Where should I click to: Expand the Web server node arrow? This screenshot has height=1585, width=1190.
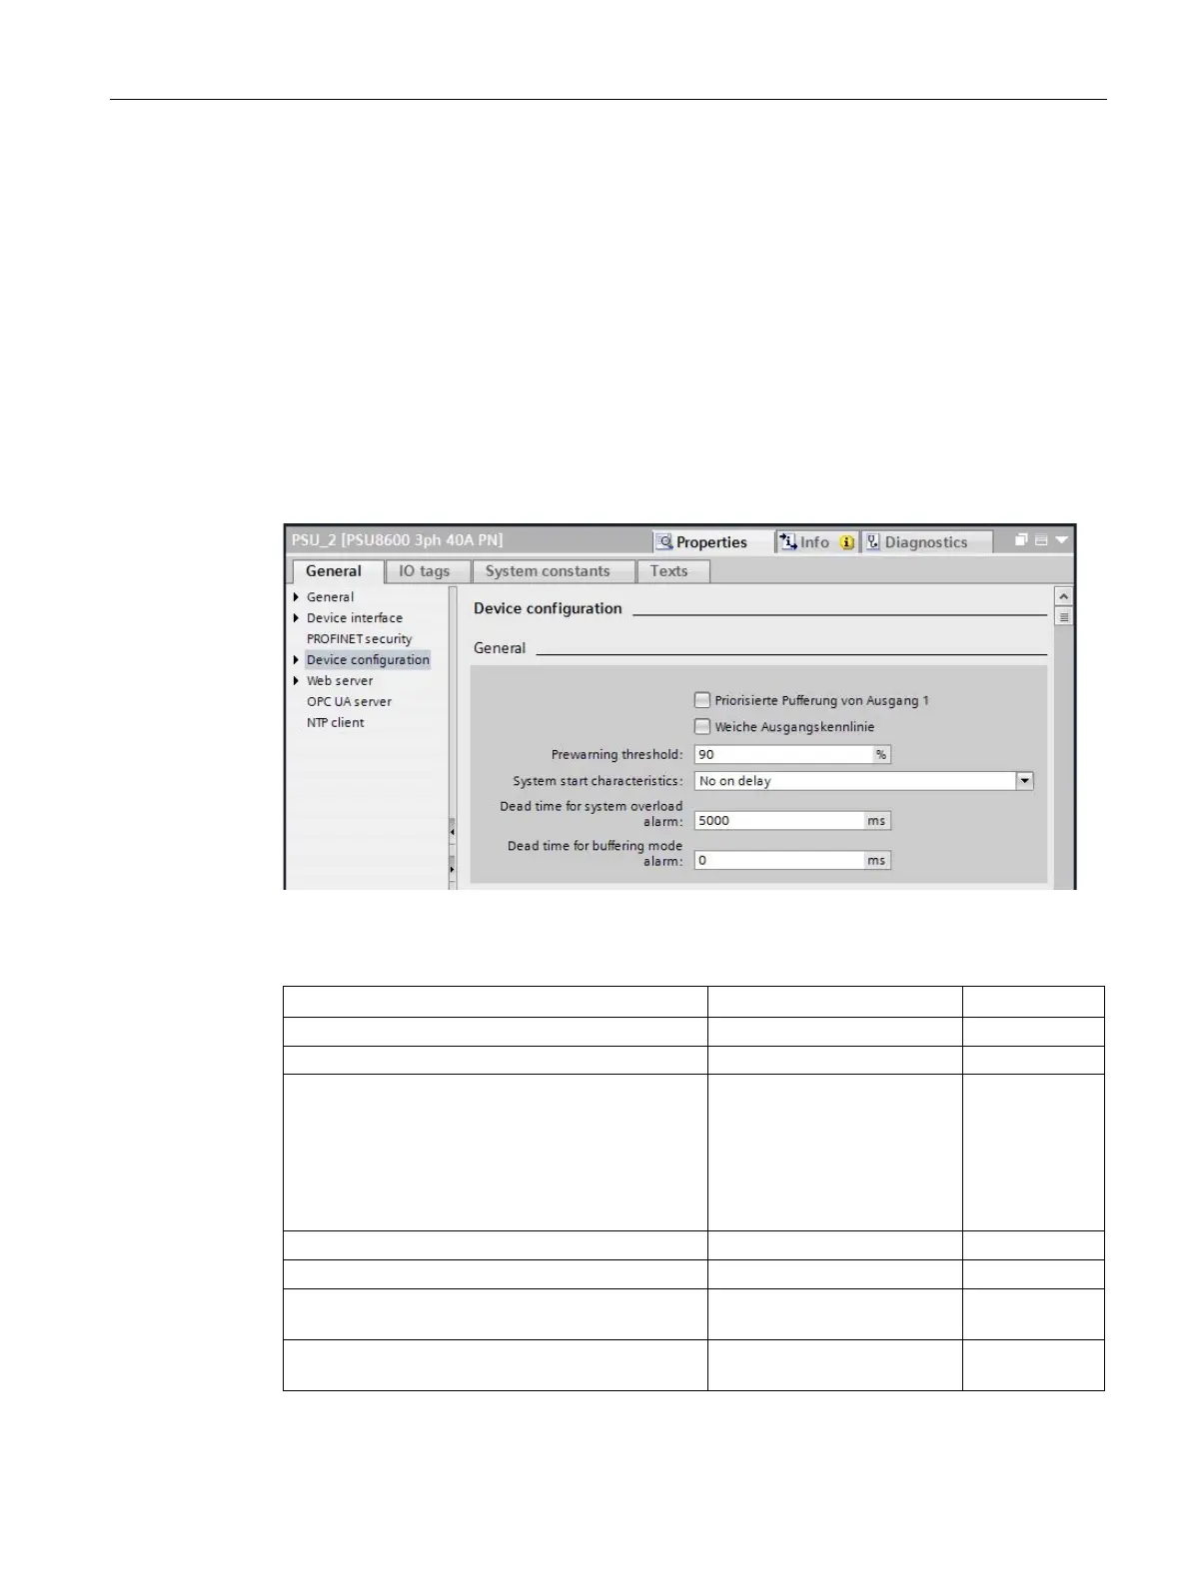point(296,681)
